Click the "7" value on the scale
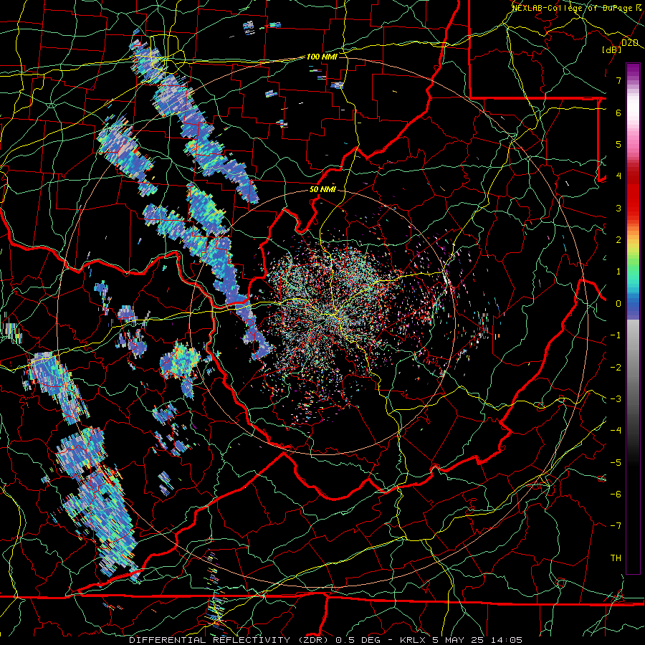The width and height of the screenshot is (645, 645). [618, 80]
